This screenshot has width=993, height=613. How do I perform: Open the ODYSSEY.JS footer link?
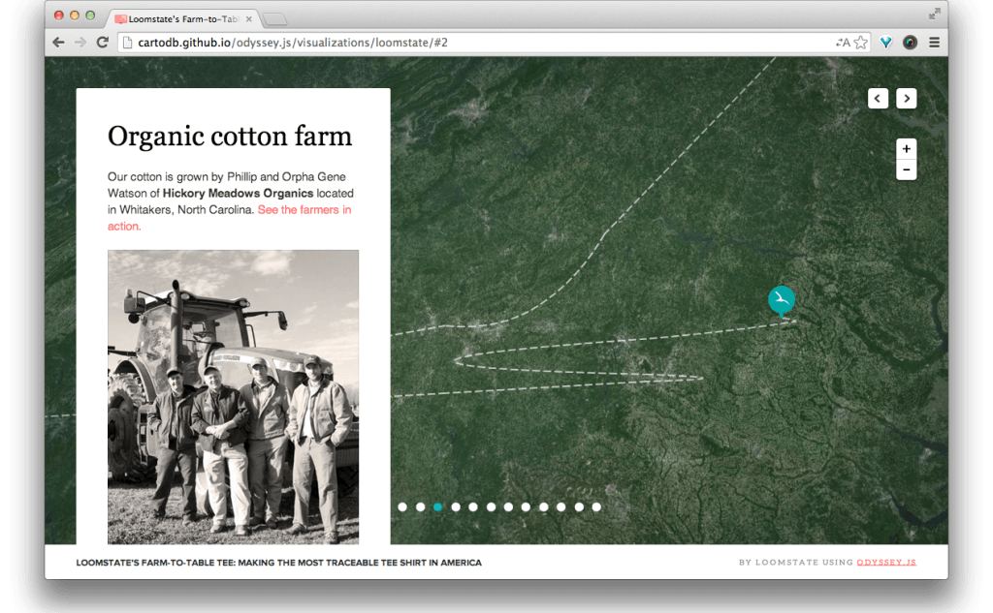pyautogui.click(x=886, y=562)
